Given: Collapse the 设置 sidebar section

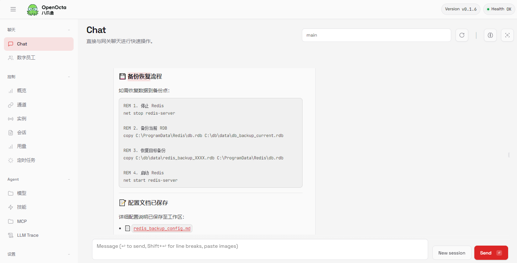Looking at the screenshot, I should coord(69,254).
